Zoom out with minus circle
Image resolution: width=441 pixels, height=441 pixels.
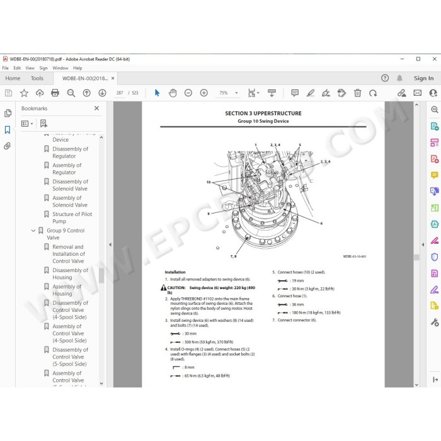188,93
